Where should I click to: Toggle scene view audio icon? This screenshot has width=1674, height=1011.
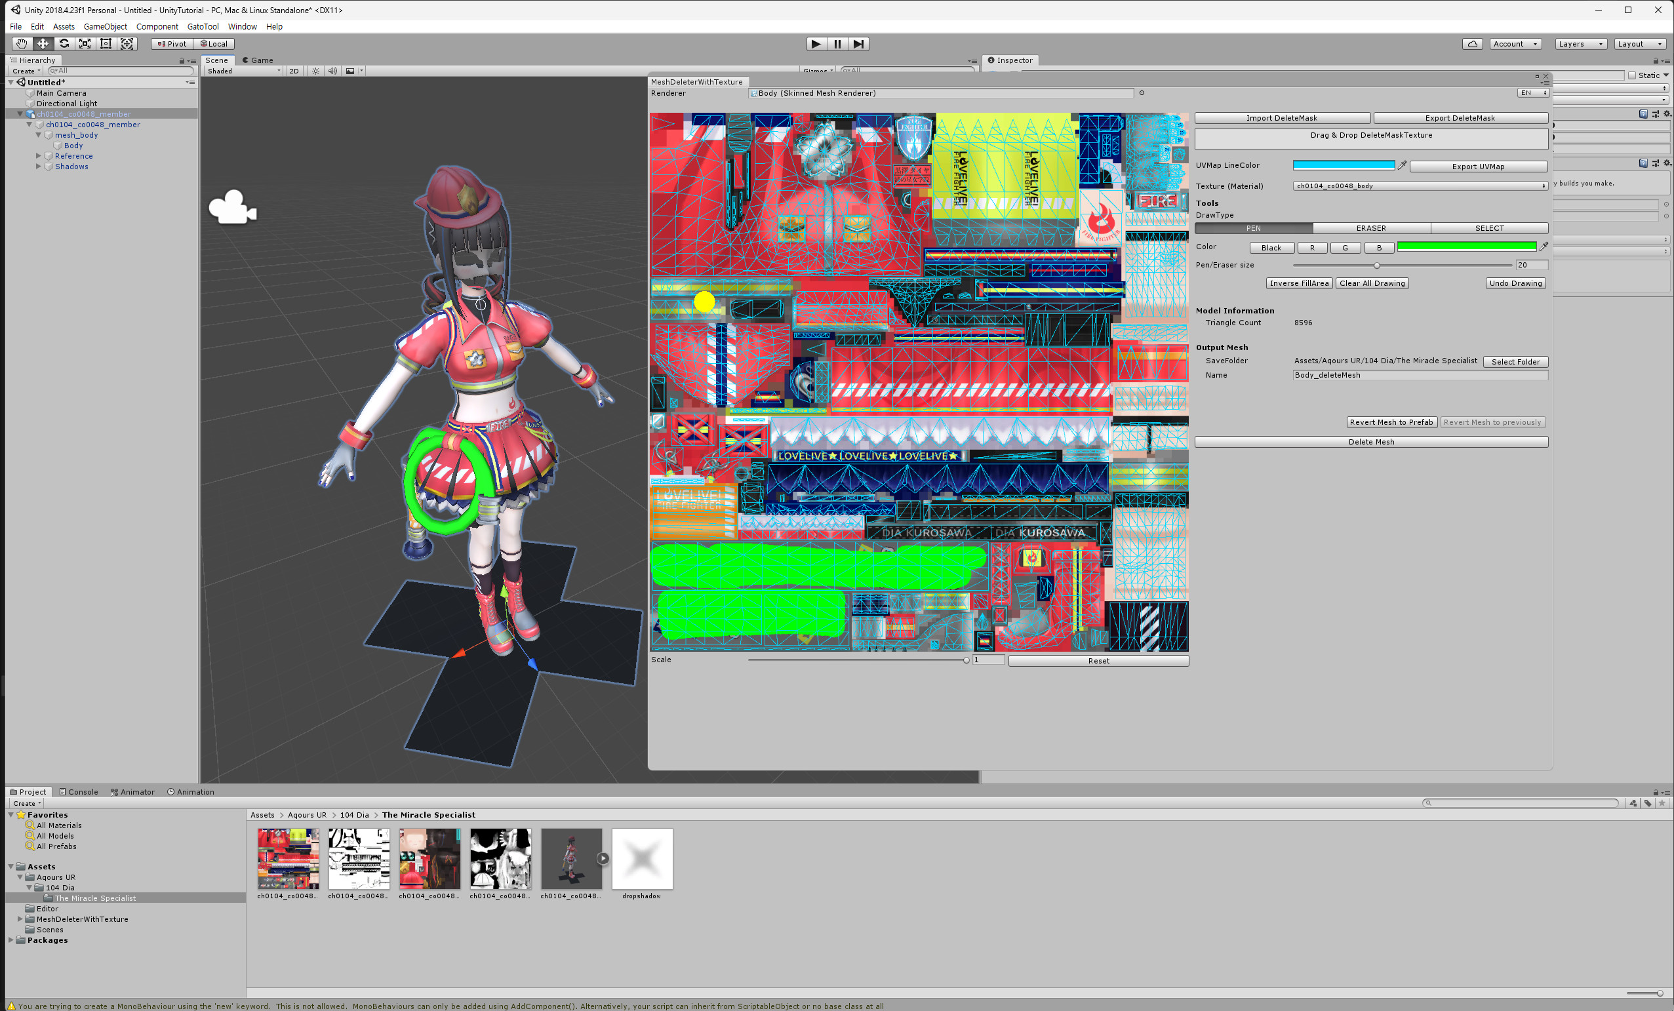pyautogui.click(x=332, y=71)
